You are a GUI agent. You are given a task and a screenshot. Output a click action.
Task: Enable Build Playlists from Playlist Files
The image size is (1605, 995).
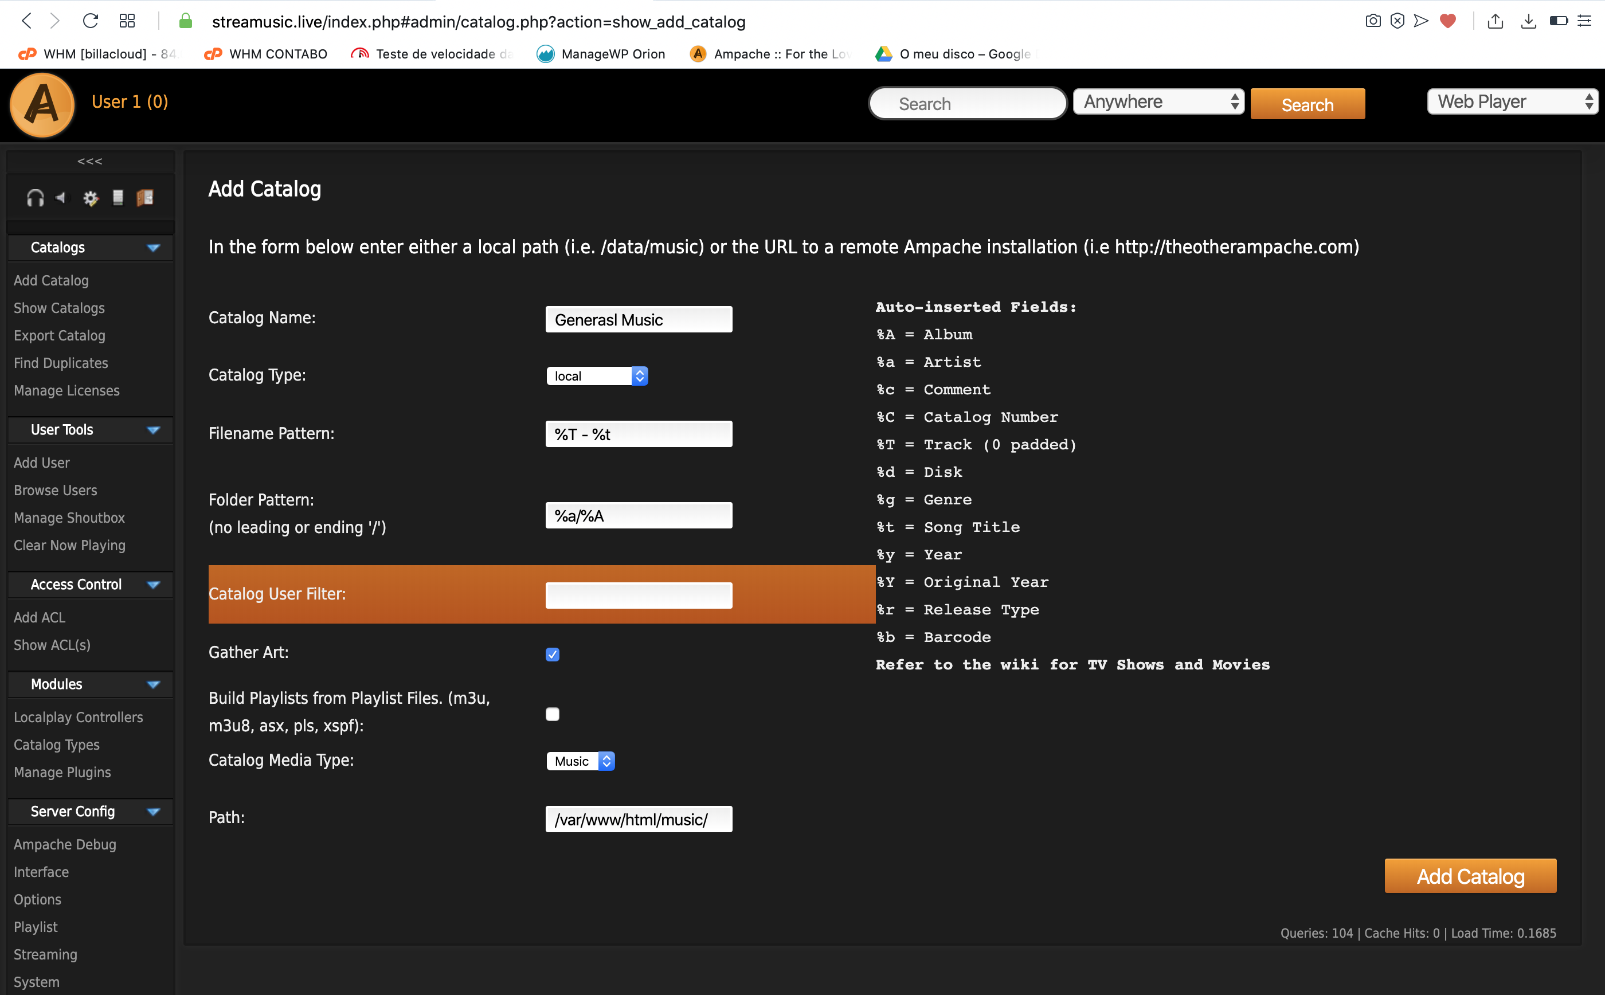[552, 714]
